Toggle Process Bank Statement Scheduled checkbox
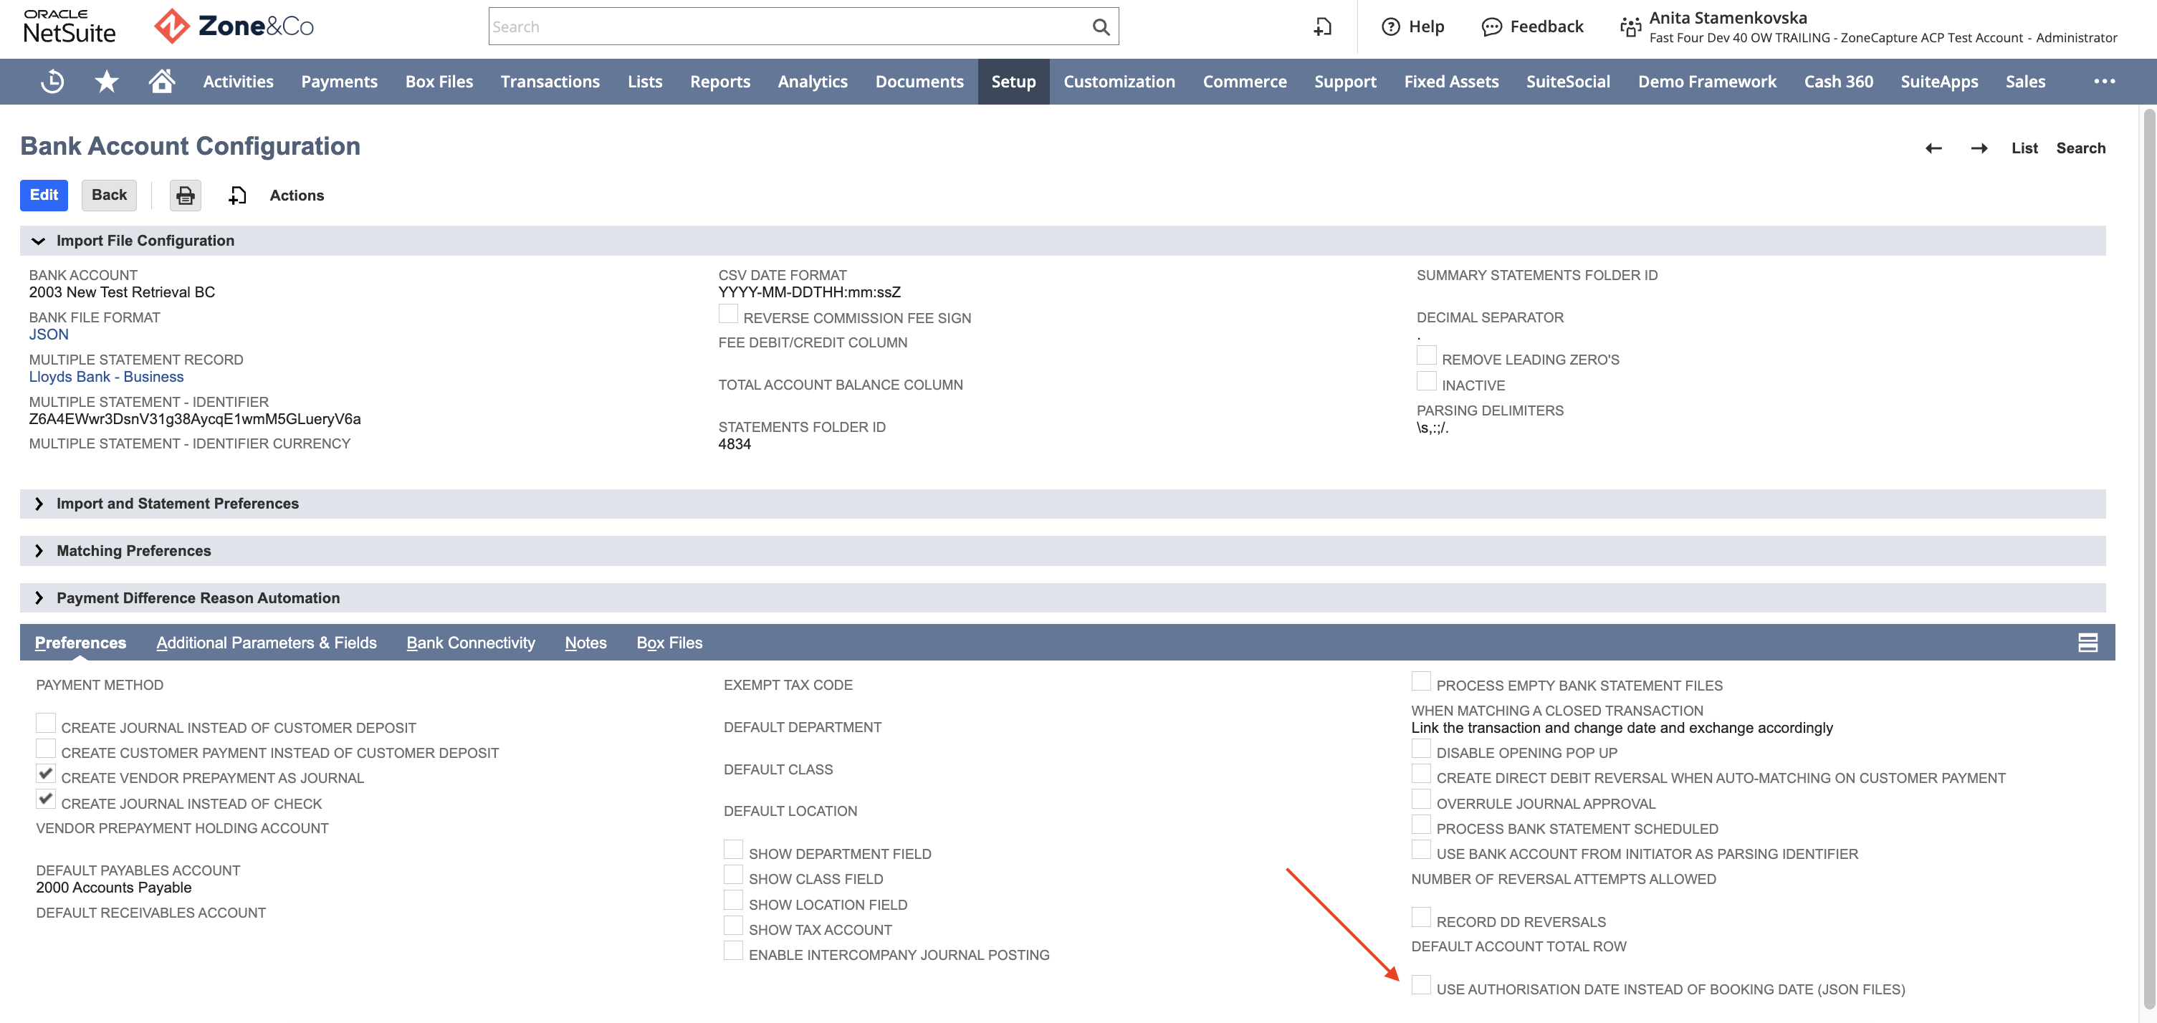This screenshot has width=2157, height=1023. tap(1421, 825)
